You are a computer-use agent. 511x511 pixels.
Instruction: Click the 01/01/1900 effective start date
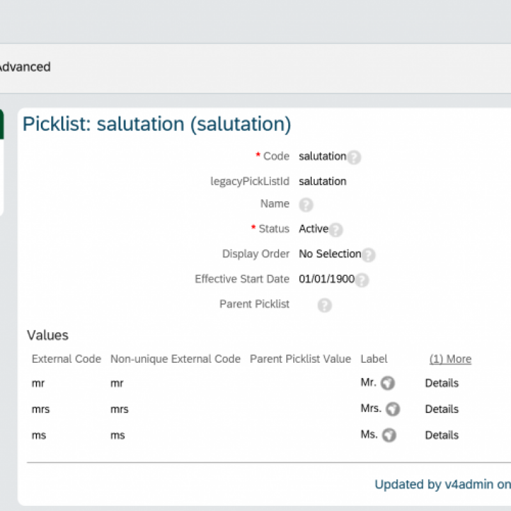pos(326,279)
